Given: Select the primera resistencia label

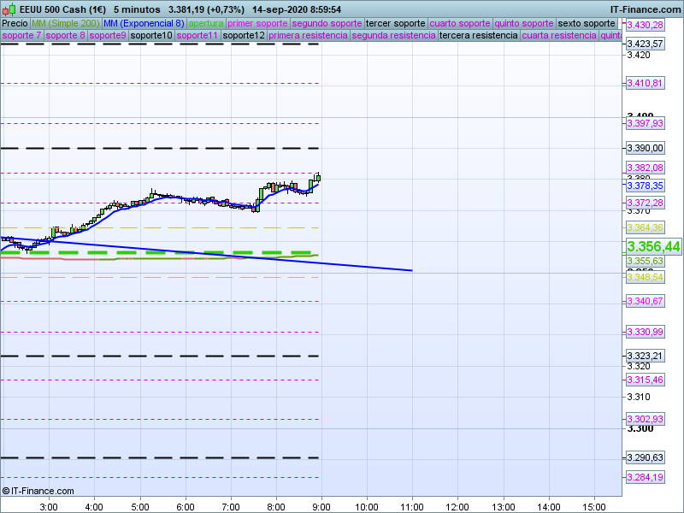Looking at the screenshot, I should click(308, 36).
